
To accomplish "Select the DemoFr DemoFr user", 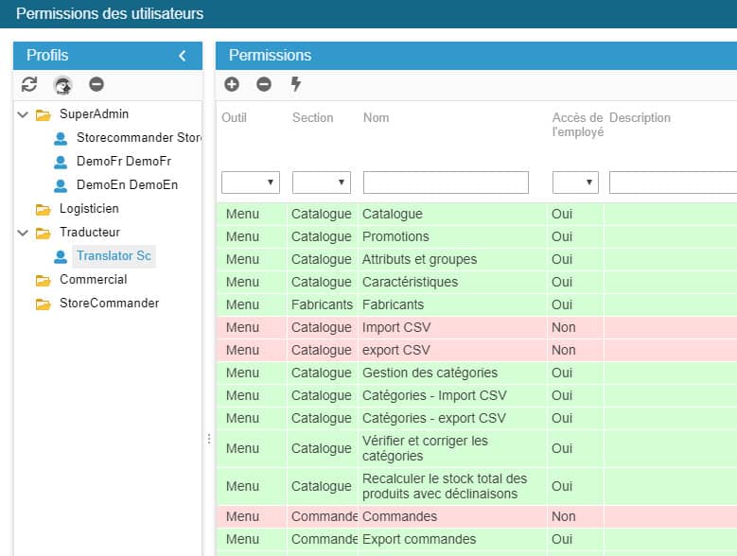I will click(x=123, y=162).
